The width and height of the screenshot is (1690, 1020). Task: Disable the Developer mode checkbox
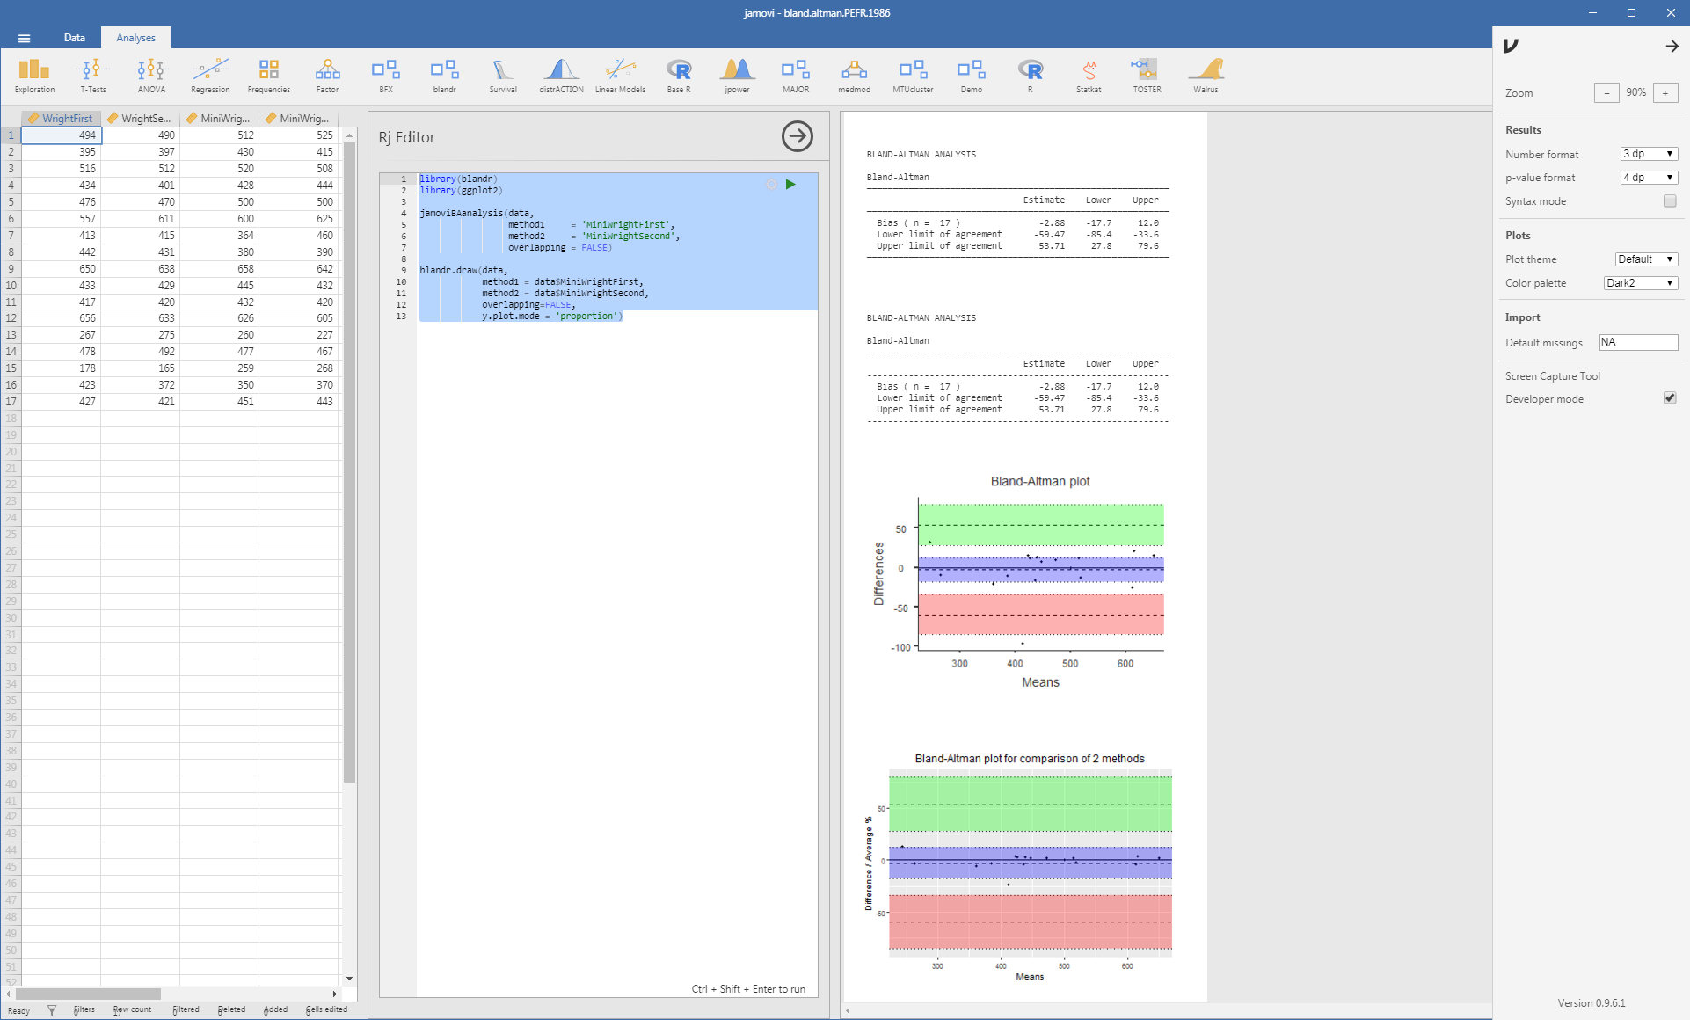1669,398
